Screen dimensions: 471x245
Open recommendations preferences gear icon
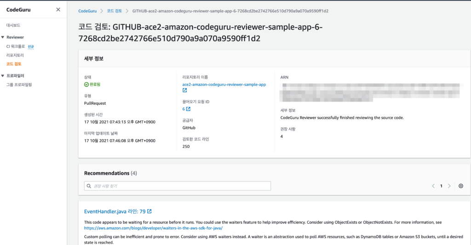tap(461, 186)
